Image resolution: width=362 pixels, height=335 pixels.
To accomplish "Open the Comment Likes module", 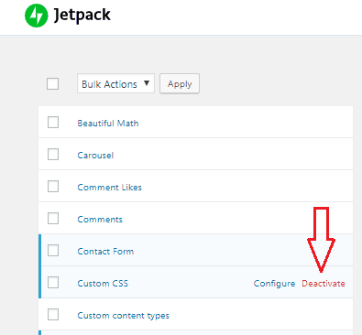I will (109, 187).
